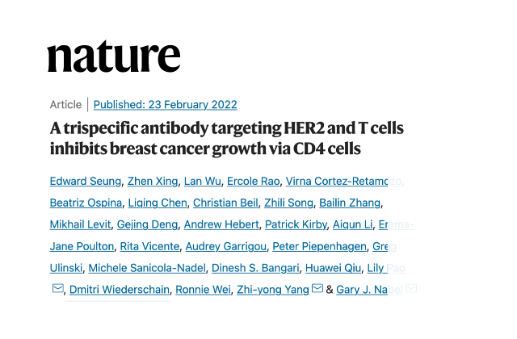
Task: Click author name Lan Wu
Action: pos(203,181)
